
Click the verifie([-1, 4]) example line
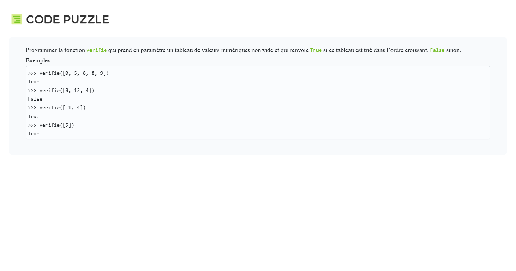tap(62, 108)
